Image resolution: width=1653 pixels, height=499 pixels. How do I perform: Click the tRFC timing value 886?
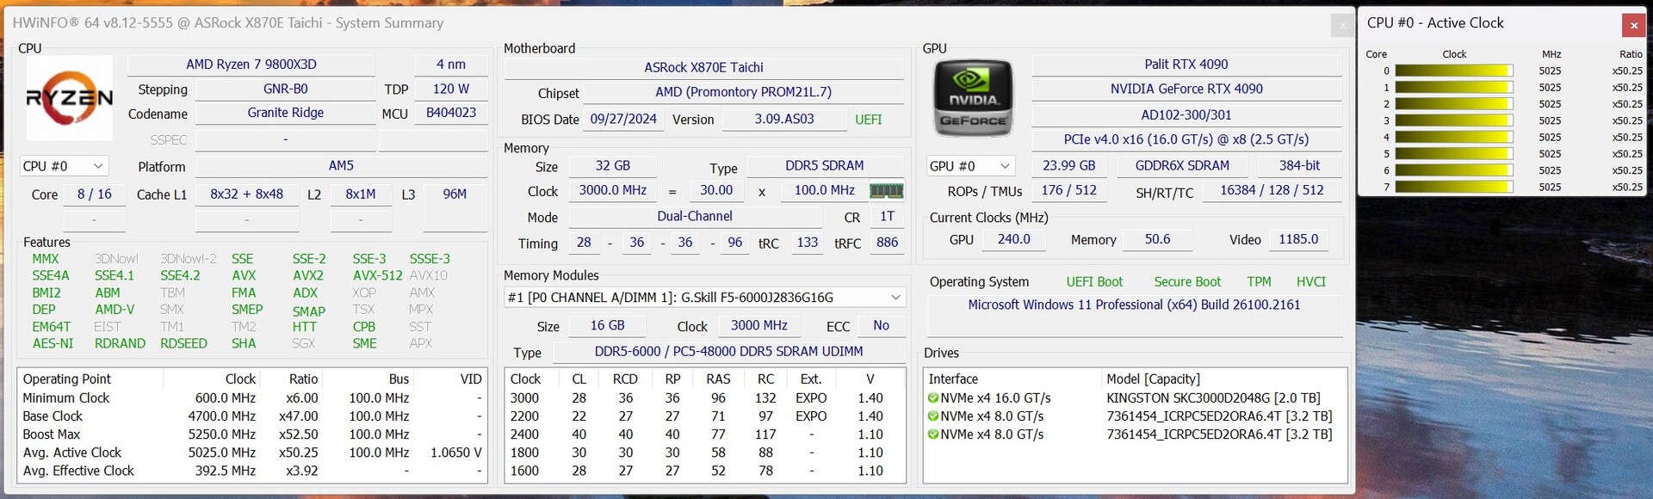(x=888, y=243)
